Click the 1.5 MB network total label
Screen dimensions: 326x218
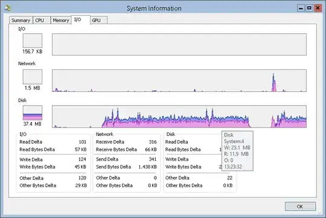coord(33,88)
